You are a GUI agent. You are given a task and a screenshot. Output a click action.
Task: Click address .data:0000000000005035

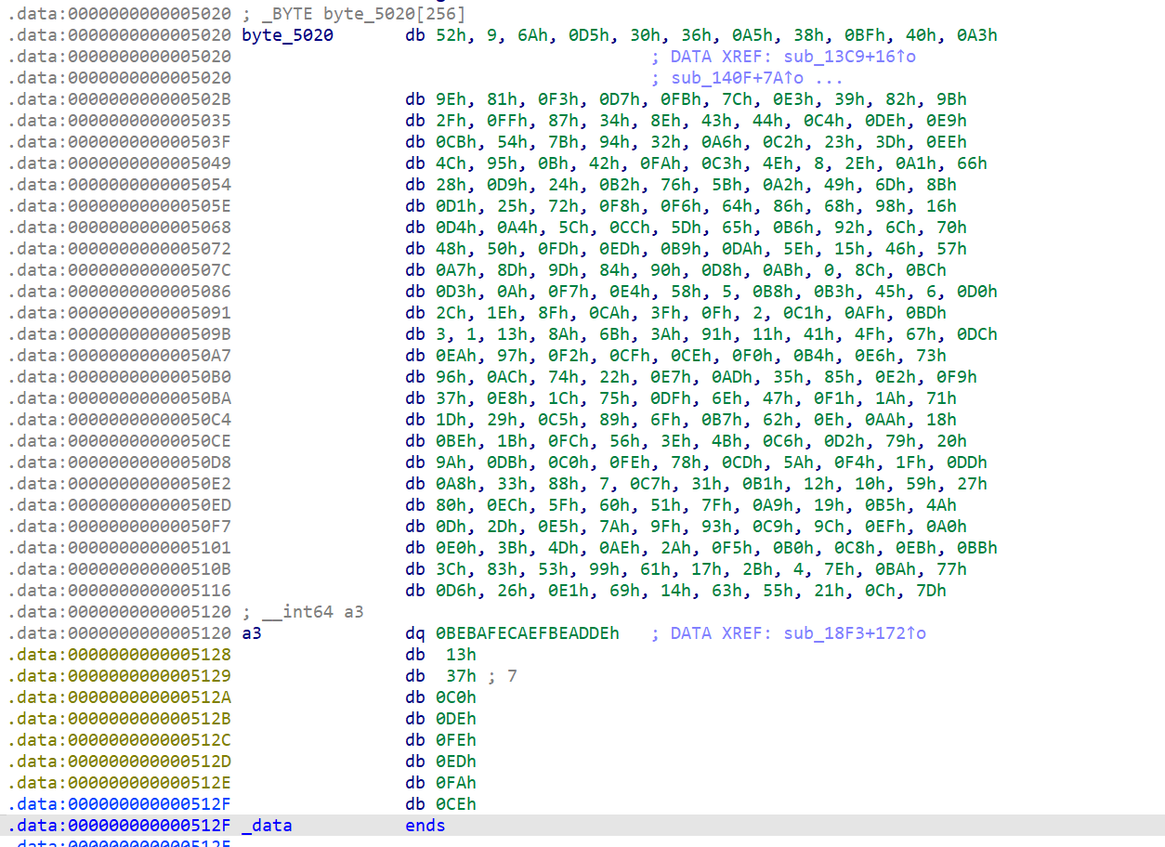click(120, 121)
